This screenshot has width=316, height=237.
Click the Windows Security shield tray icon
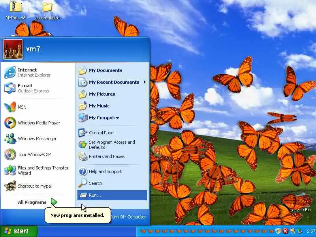[x=278, y=231]
